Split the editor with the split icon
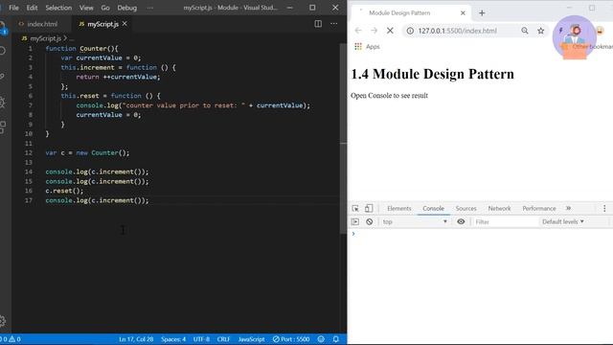The height and width of the screenshot is (345, 613). pos(318,24)
